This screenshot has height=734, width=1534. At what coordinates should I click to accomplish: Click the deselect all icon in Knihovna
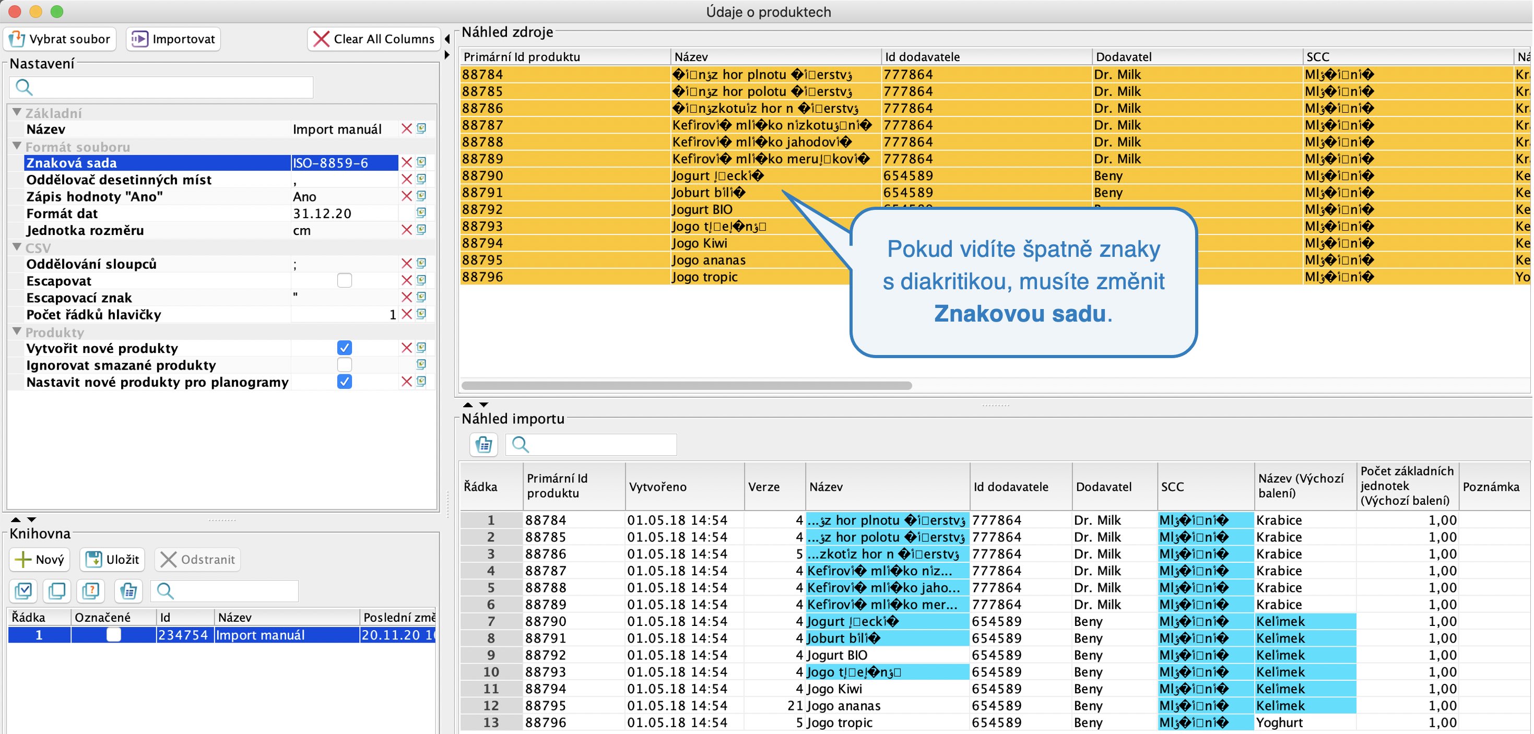[57, 590]
